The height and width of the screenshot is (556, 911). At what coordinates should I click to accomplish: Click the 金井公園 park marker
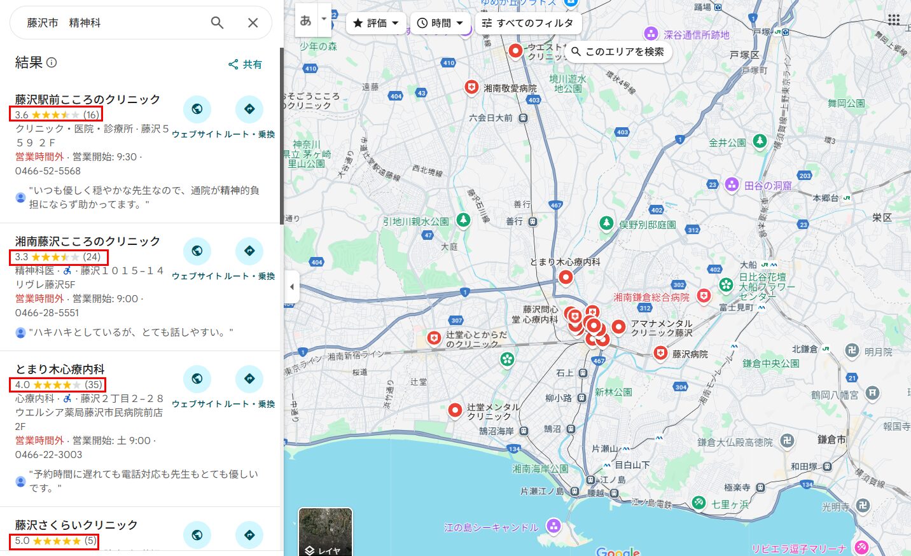coord(760,141)
